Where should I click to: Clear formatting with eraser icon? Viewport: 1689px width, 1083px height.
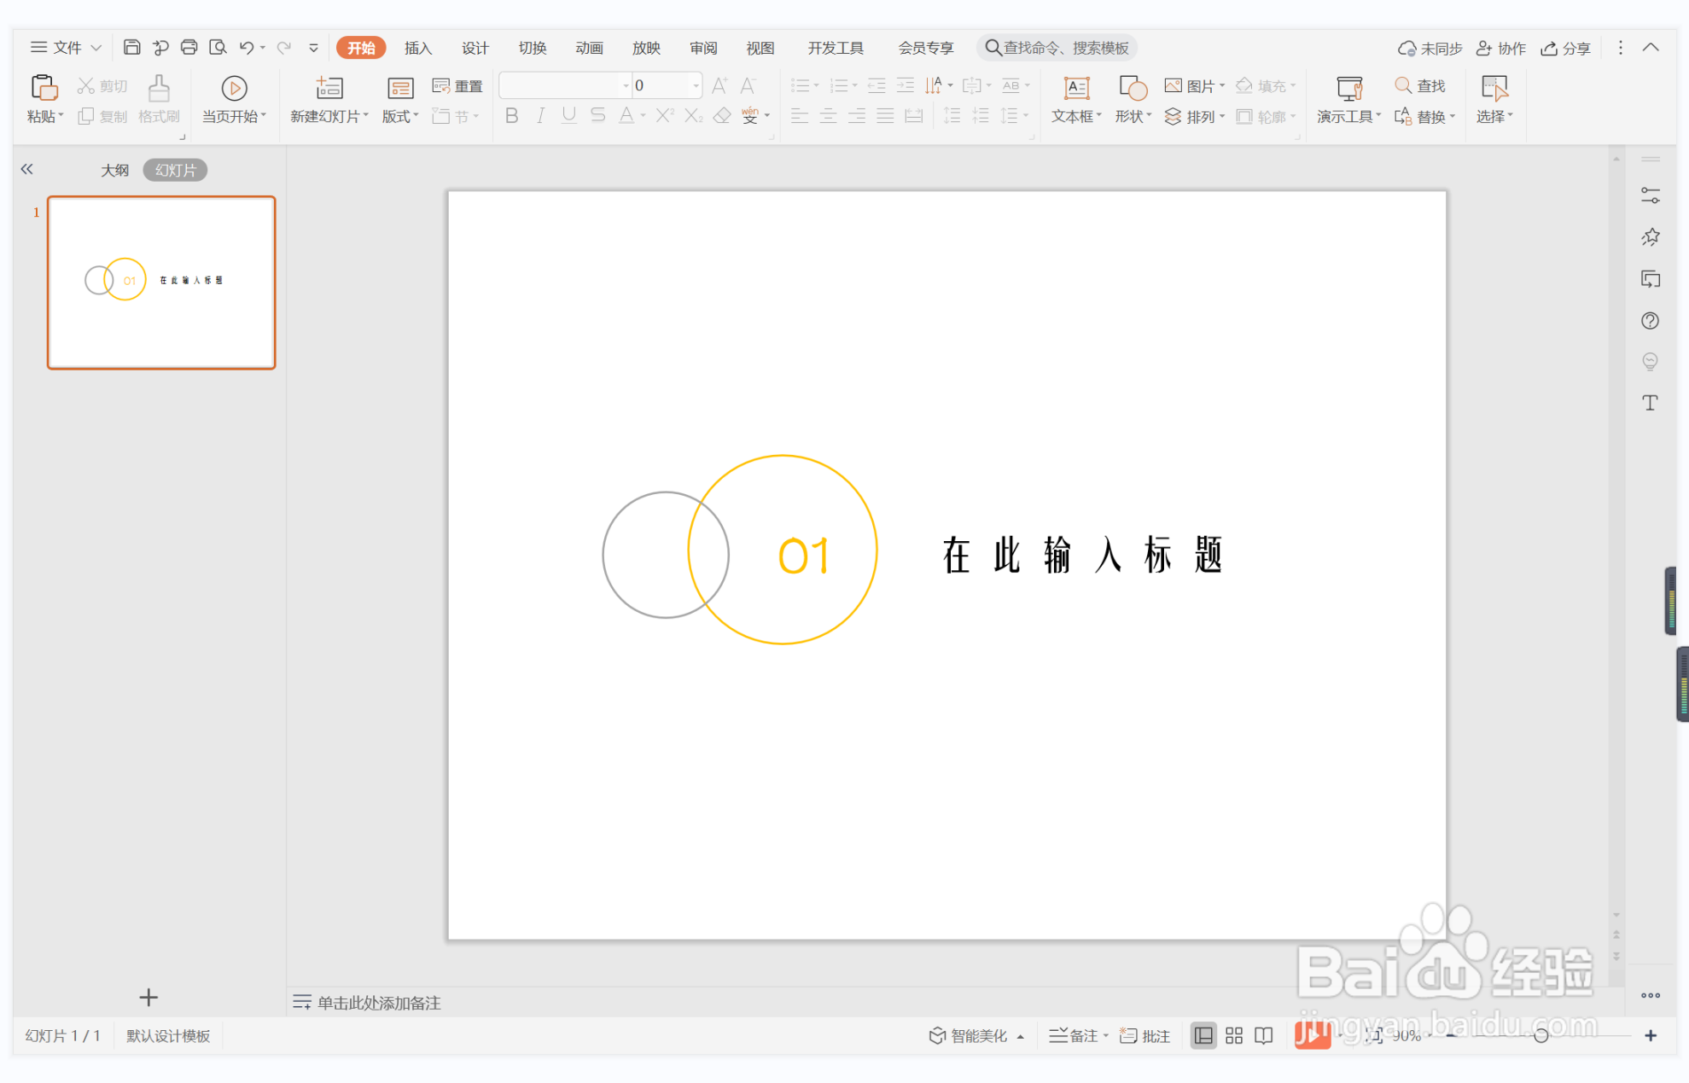[x=722, y=115]
